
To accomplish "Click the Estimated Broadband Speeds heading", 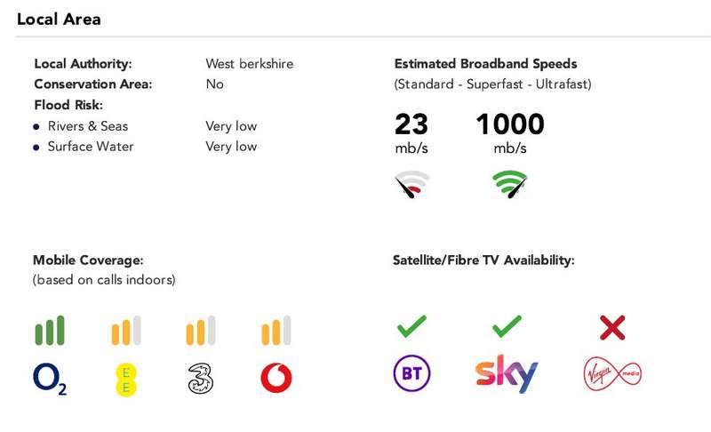I will (x=485, y=64).
